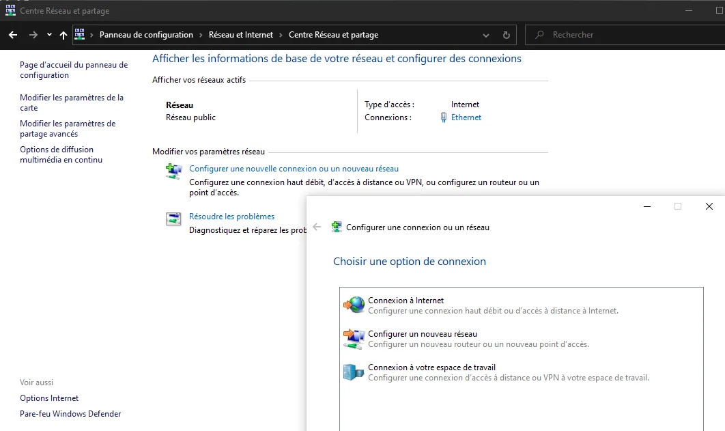Viewport: 725px width, 431px height.
Task: Expand the chevron before Panneau de configuration
Action: coord(91,35)
